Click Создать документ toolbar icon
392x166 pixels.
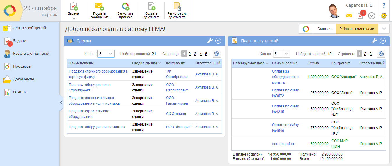(151, 6)
